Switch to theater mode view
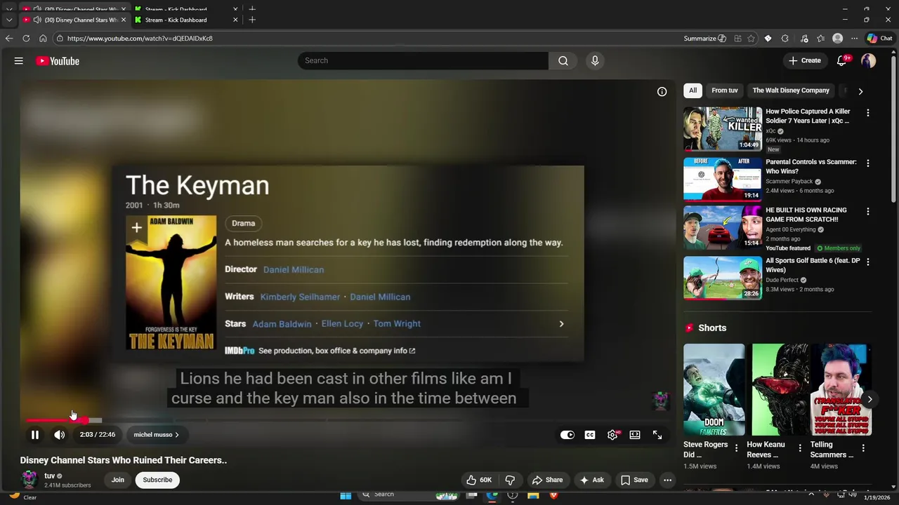Screen dimensions: 899x505 635,435
